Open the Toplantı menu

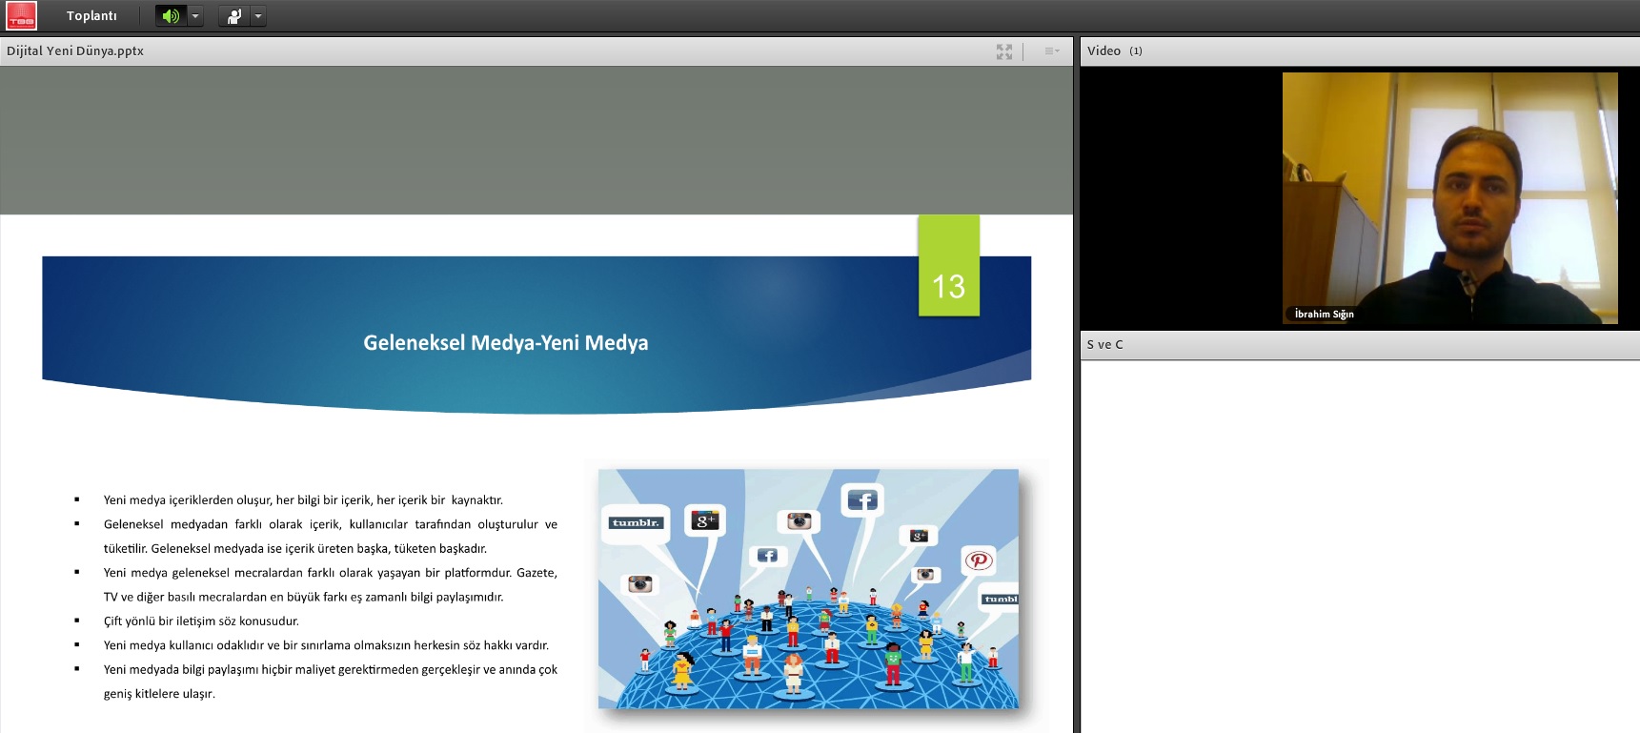pos(91,16)
